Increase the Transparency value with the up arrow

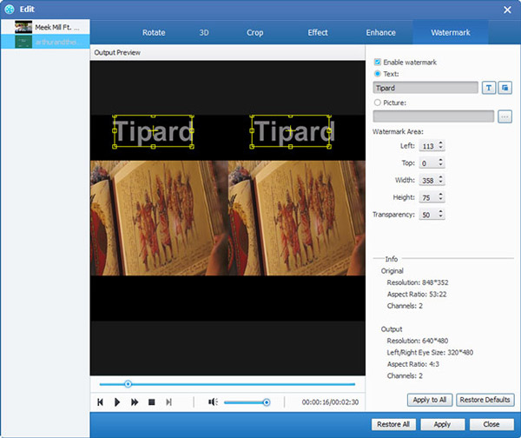440,212
